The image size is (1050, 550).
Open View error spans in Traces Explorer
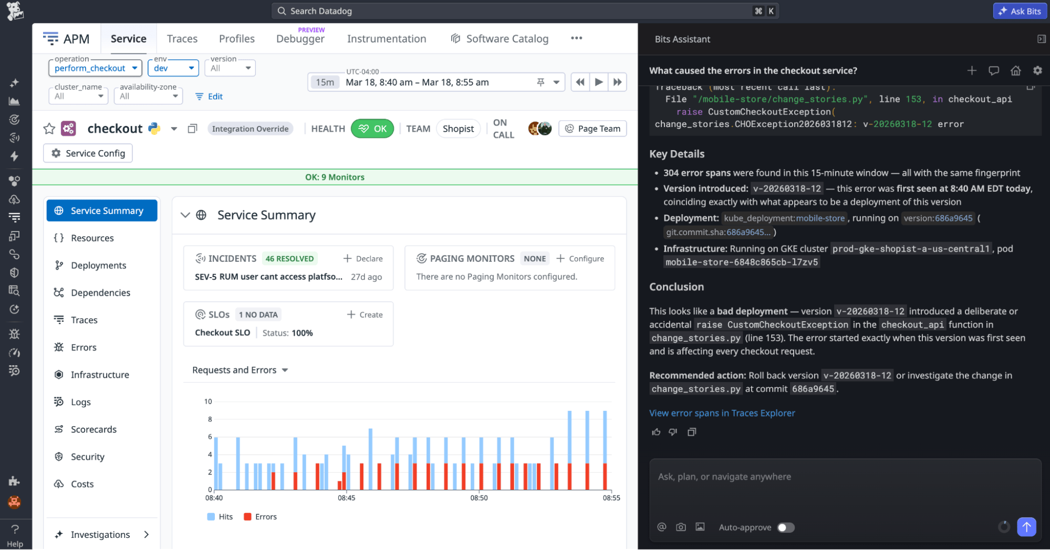click(x=722, y=413)
